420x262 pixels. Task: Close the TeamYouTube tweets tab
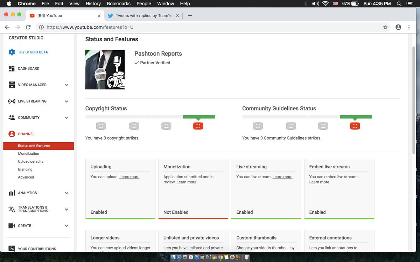[177, 16]
